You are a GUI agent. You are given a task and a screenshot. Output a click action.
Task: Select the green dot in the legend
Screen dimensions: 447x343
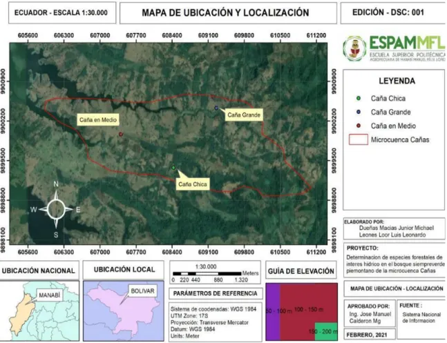point(359,98)
